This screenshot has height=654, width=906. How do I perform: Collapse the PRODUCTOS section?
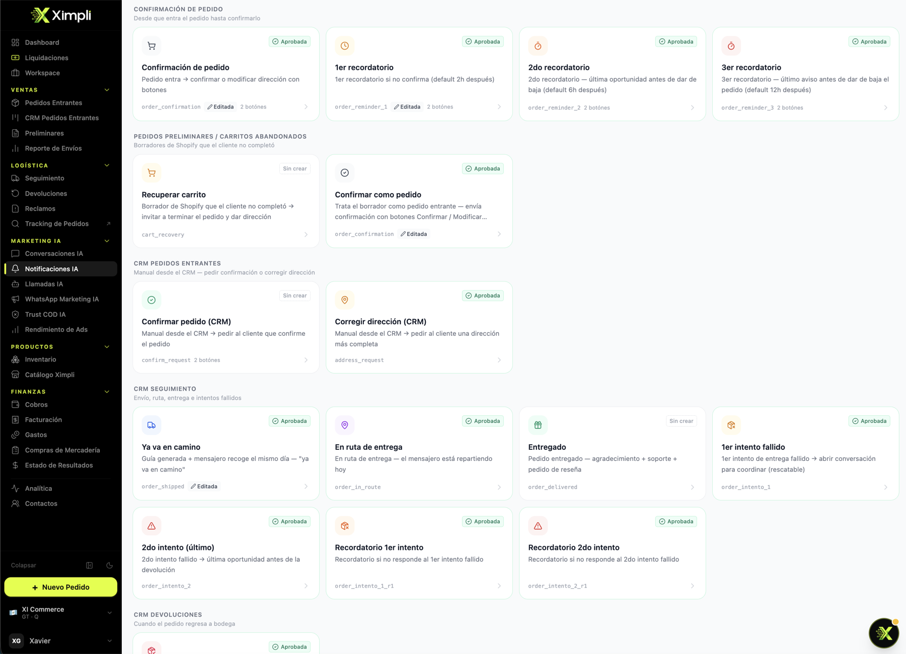tap(107, 347)
